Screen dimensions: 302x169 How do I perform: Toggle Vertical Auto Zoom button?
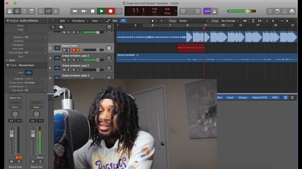click(x=253, y=21)
